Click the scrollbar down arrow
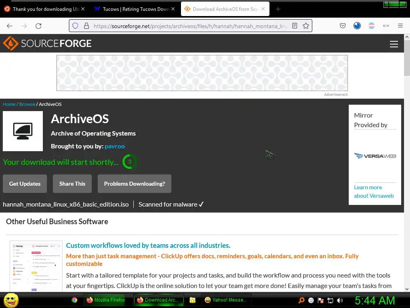410x308 pixels. (x=407, y=289)
